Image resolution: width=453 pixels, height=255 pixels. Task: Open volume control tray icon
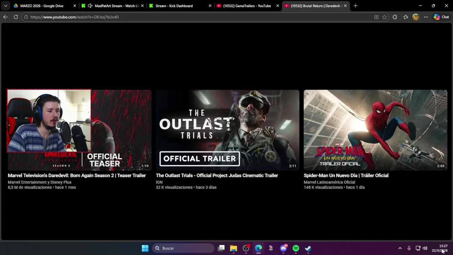[425, 248]
